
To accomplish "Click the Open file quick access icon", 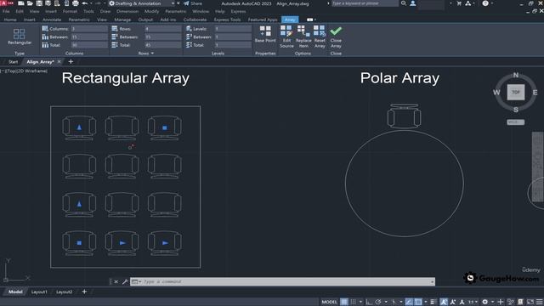I will 30,3.
